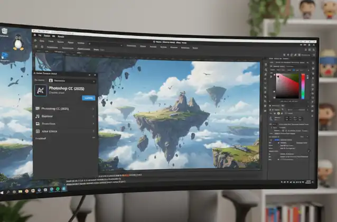Screen dimensions: 337x222
Task: Open the orange round taskbar icon
Action: click(26, 191)
